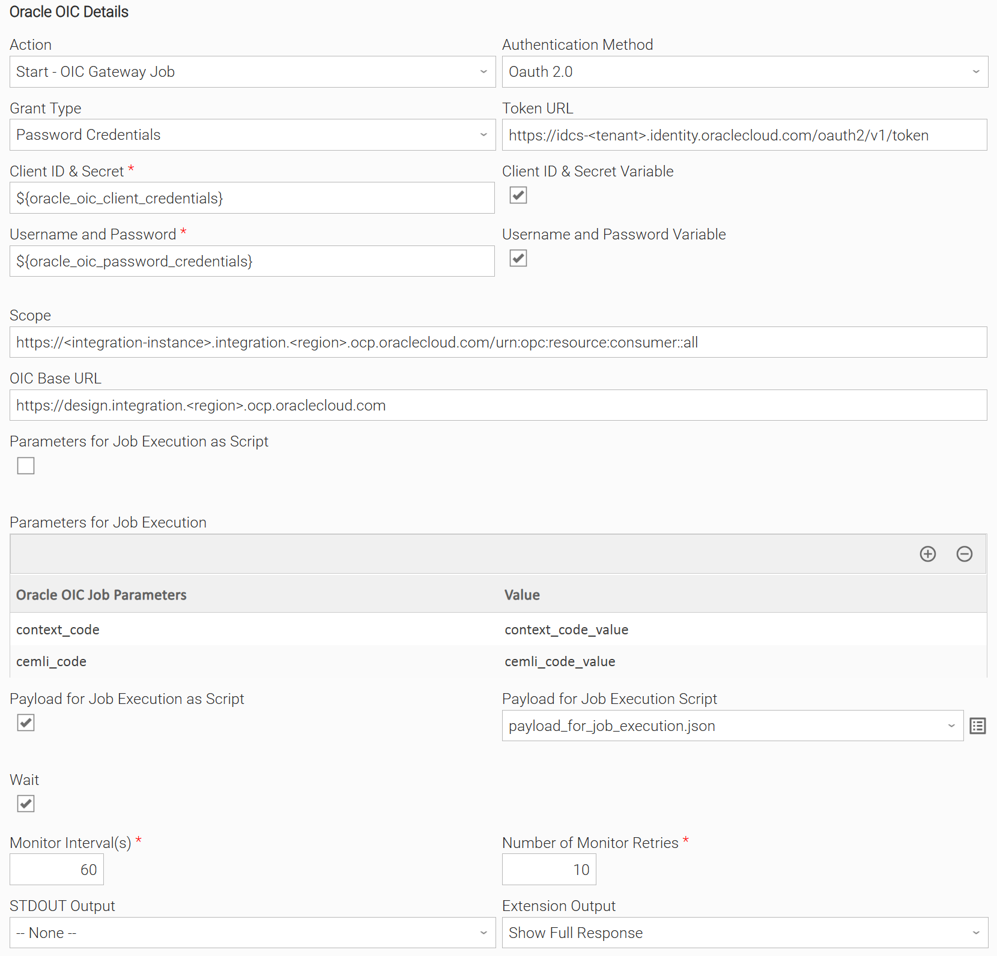Open script details icon beside payload script
The image size is (997, 956).
(978, 726)
